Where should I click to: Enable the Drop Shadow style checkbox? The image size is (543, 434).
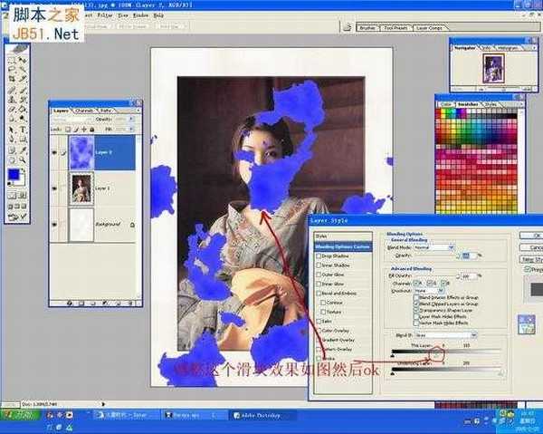click(x=319, y=256)
